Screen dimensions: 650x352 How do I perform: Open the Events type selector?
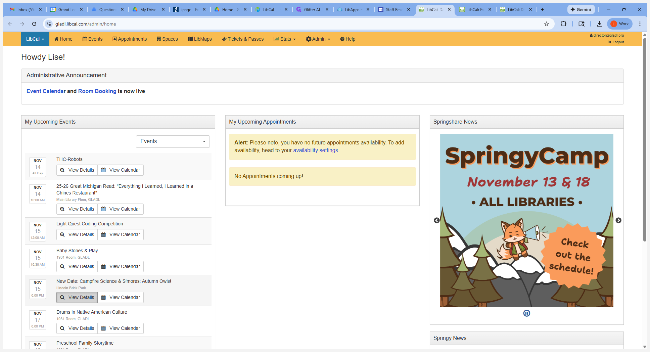point(173,141)
